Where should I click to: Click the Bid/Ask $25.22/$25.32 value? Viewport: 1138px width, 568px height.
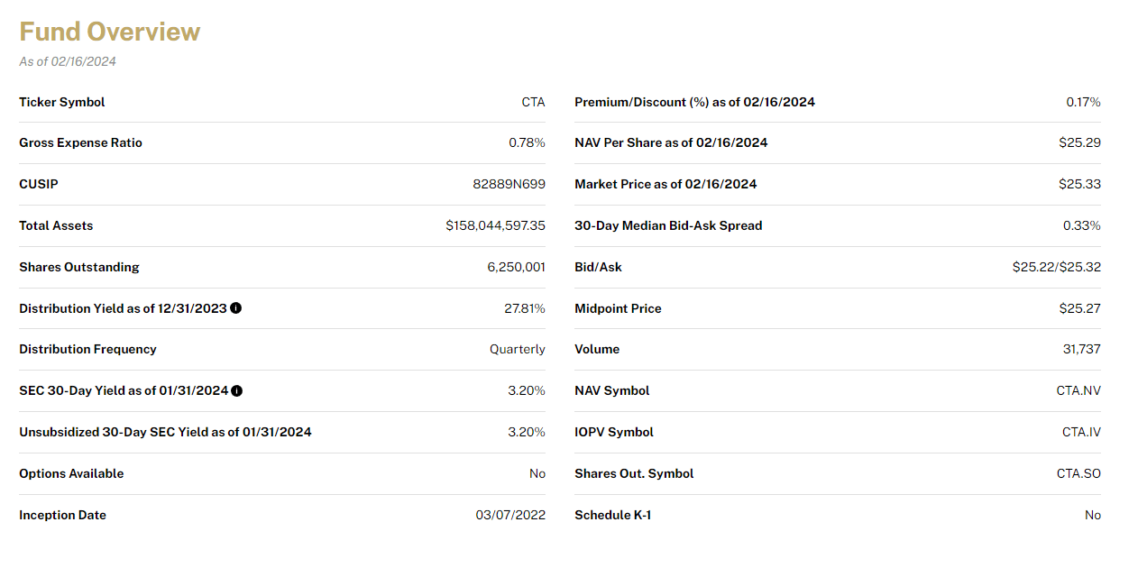pos(1057,267)
